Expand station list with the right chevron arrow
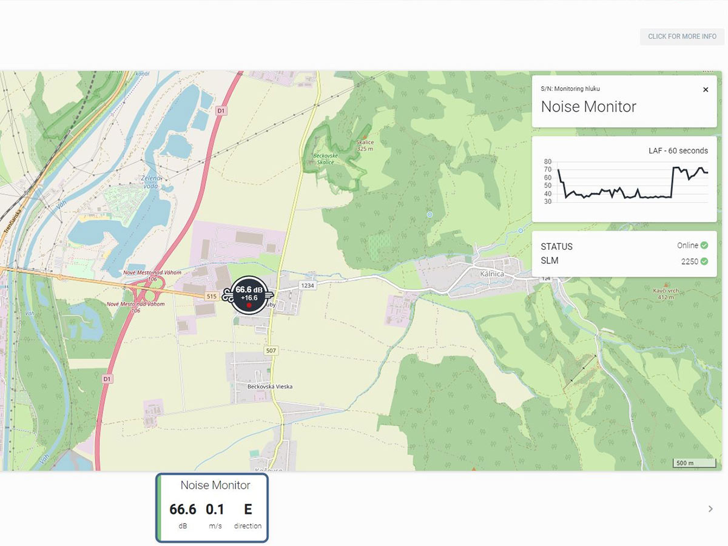Viewport: 728px width, 546px height. click(710, 509)
